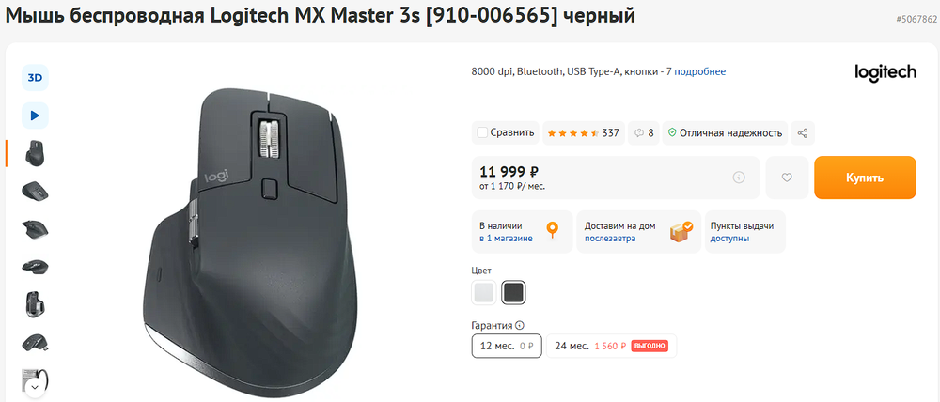Image resolution: width=940 pixels, height=402 pixels.
Task: Tick the Сравнить checkbox
Action: pyautogui.click(x=482, y=133)
